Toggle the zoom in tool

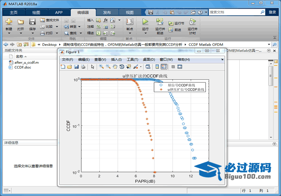101,67
